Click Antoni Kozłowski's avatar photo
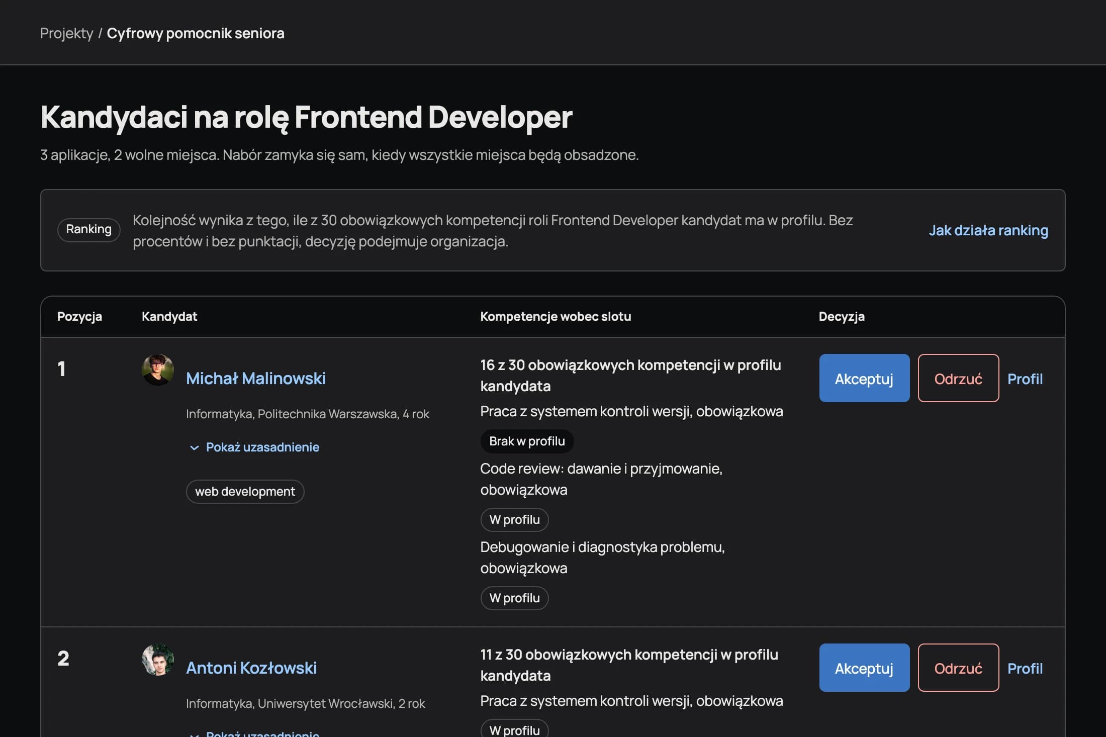Image resolution: width=1106 pixels, height=737 pixels. tap(158, 660)
